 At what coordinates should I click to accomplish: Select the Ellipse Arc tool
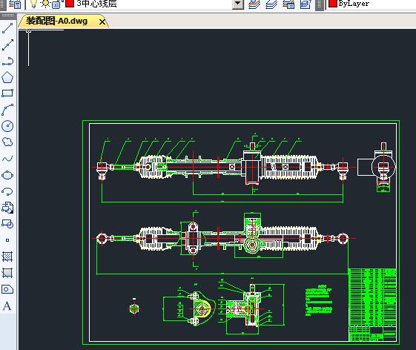7,191
